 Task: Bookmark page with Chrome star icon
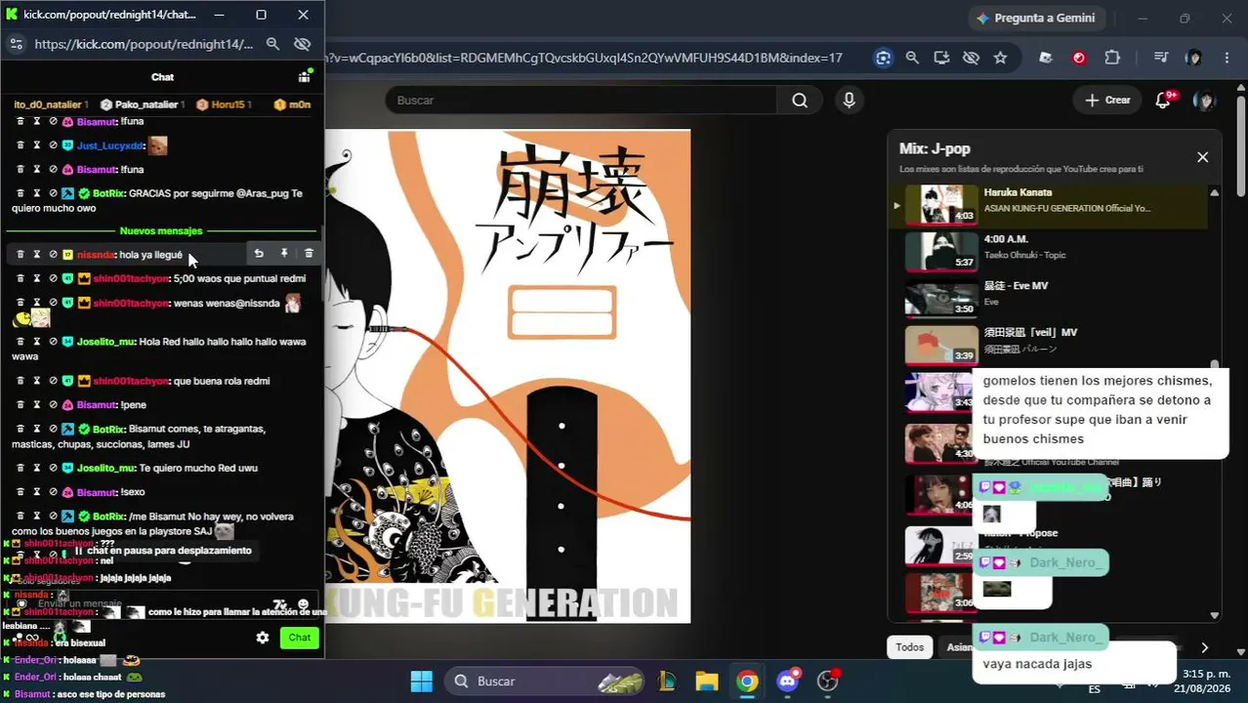coord(1000,58)
